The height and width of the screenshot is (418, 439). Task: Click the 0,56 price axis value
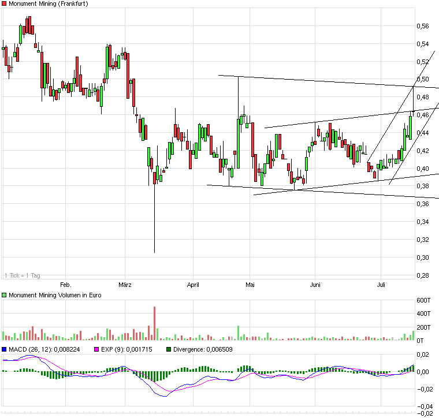click(x=423, y=27)
